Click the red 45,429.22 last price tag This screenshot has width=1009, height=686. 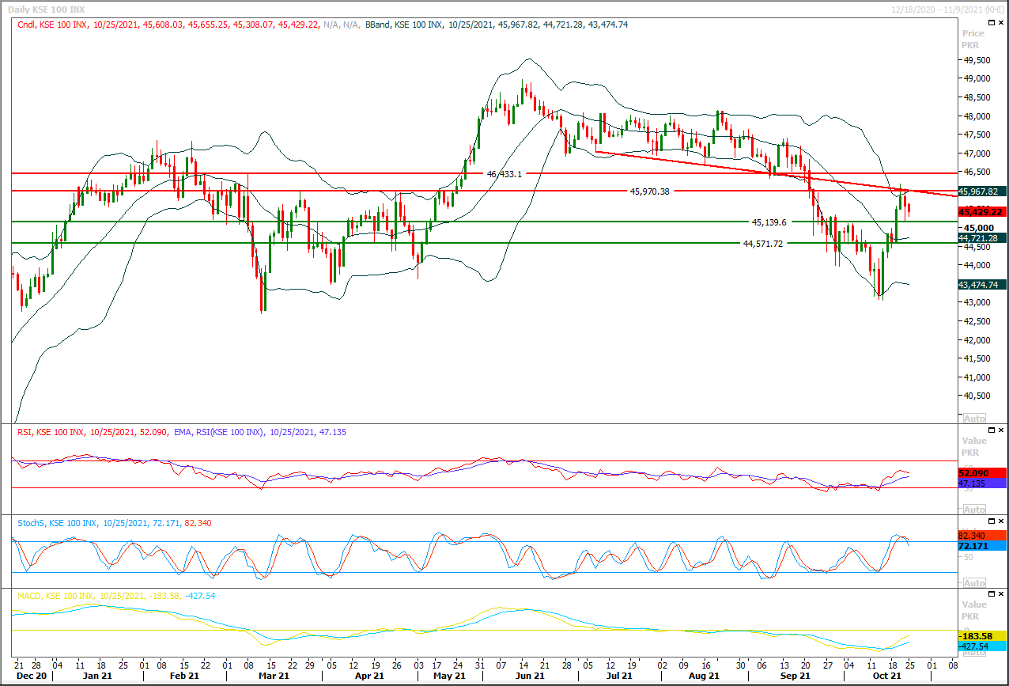(x=981, y=212)
